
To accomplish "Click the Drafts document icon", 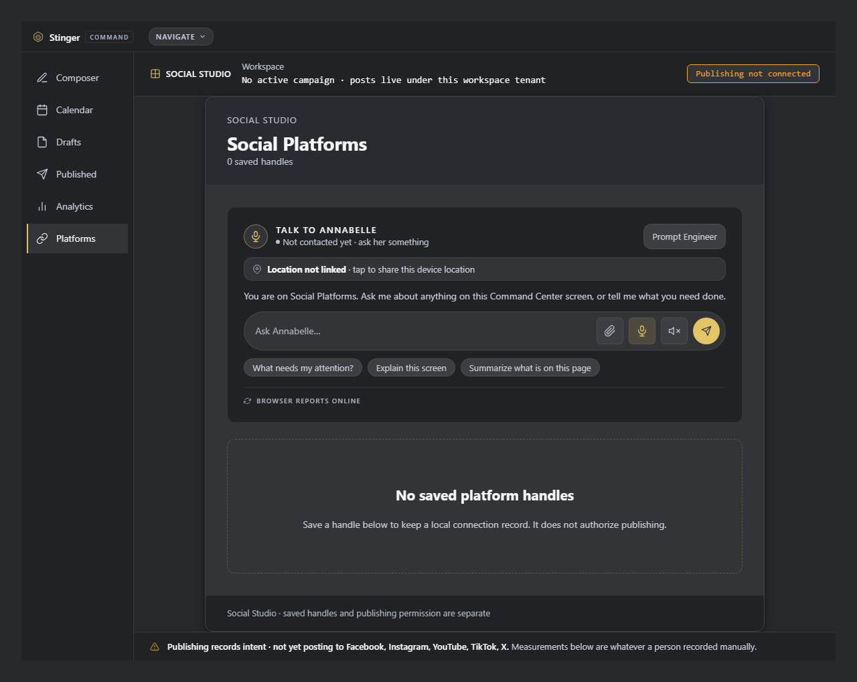I will [42, 142].
